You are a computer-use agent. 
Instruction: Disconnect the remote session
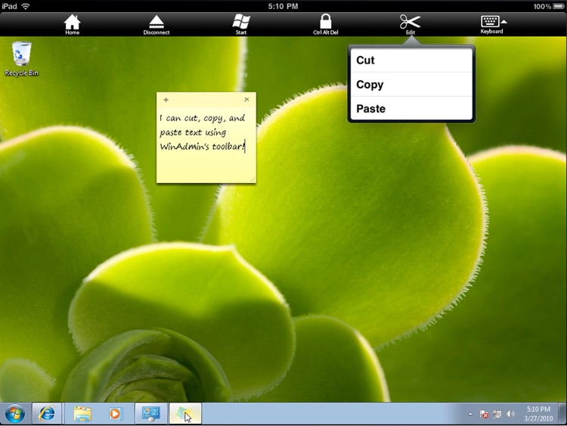click(156, 25)
